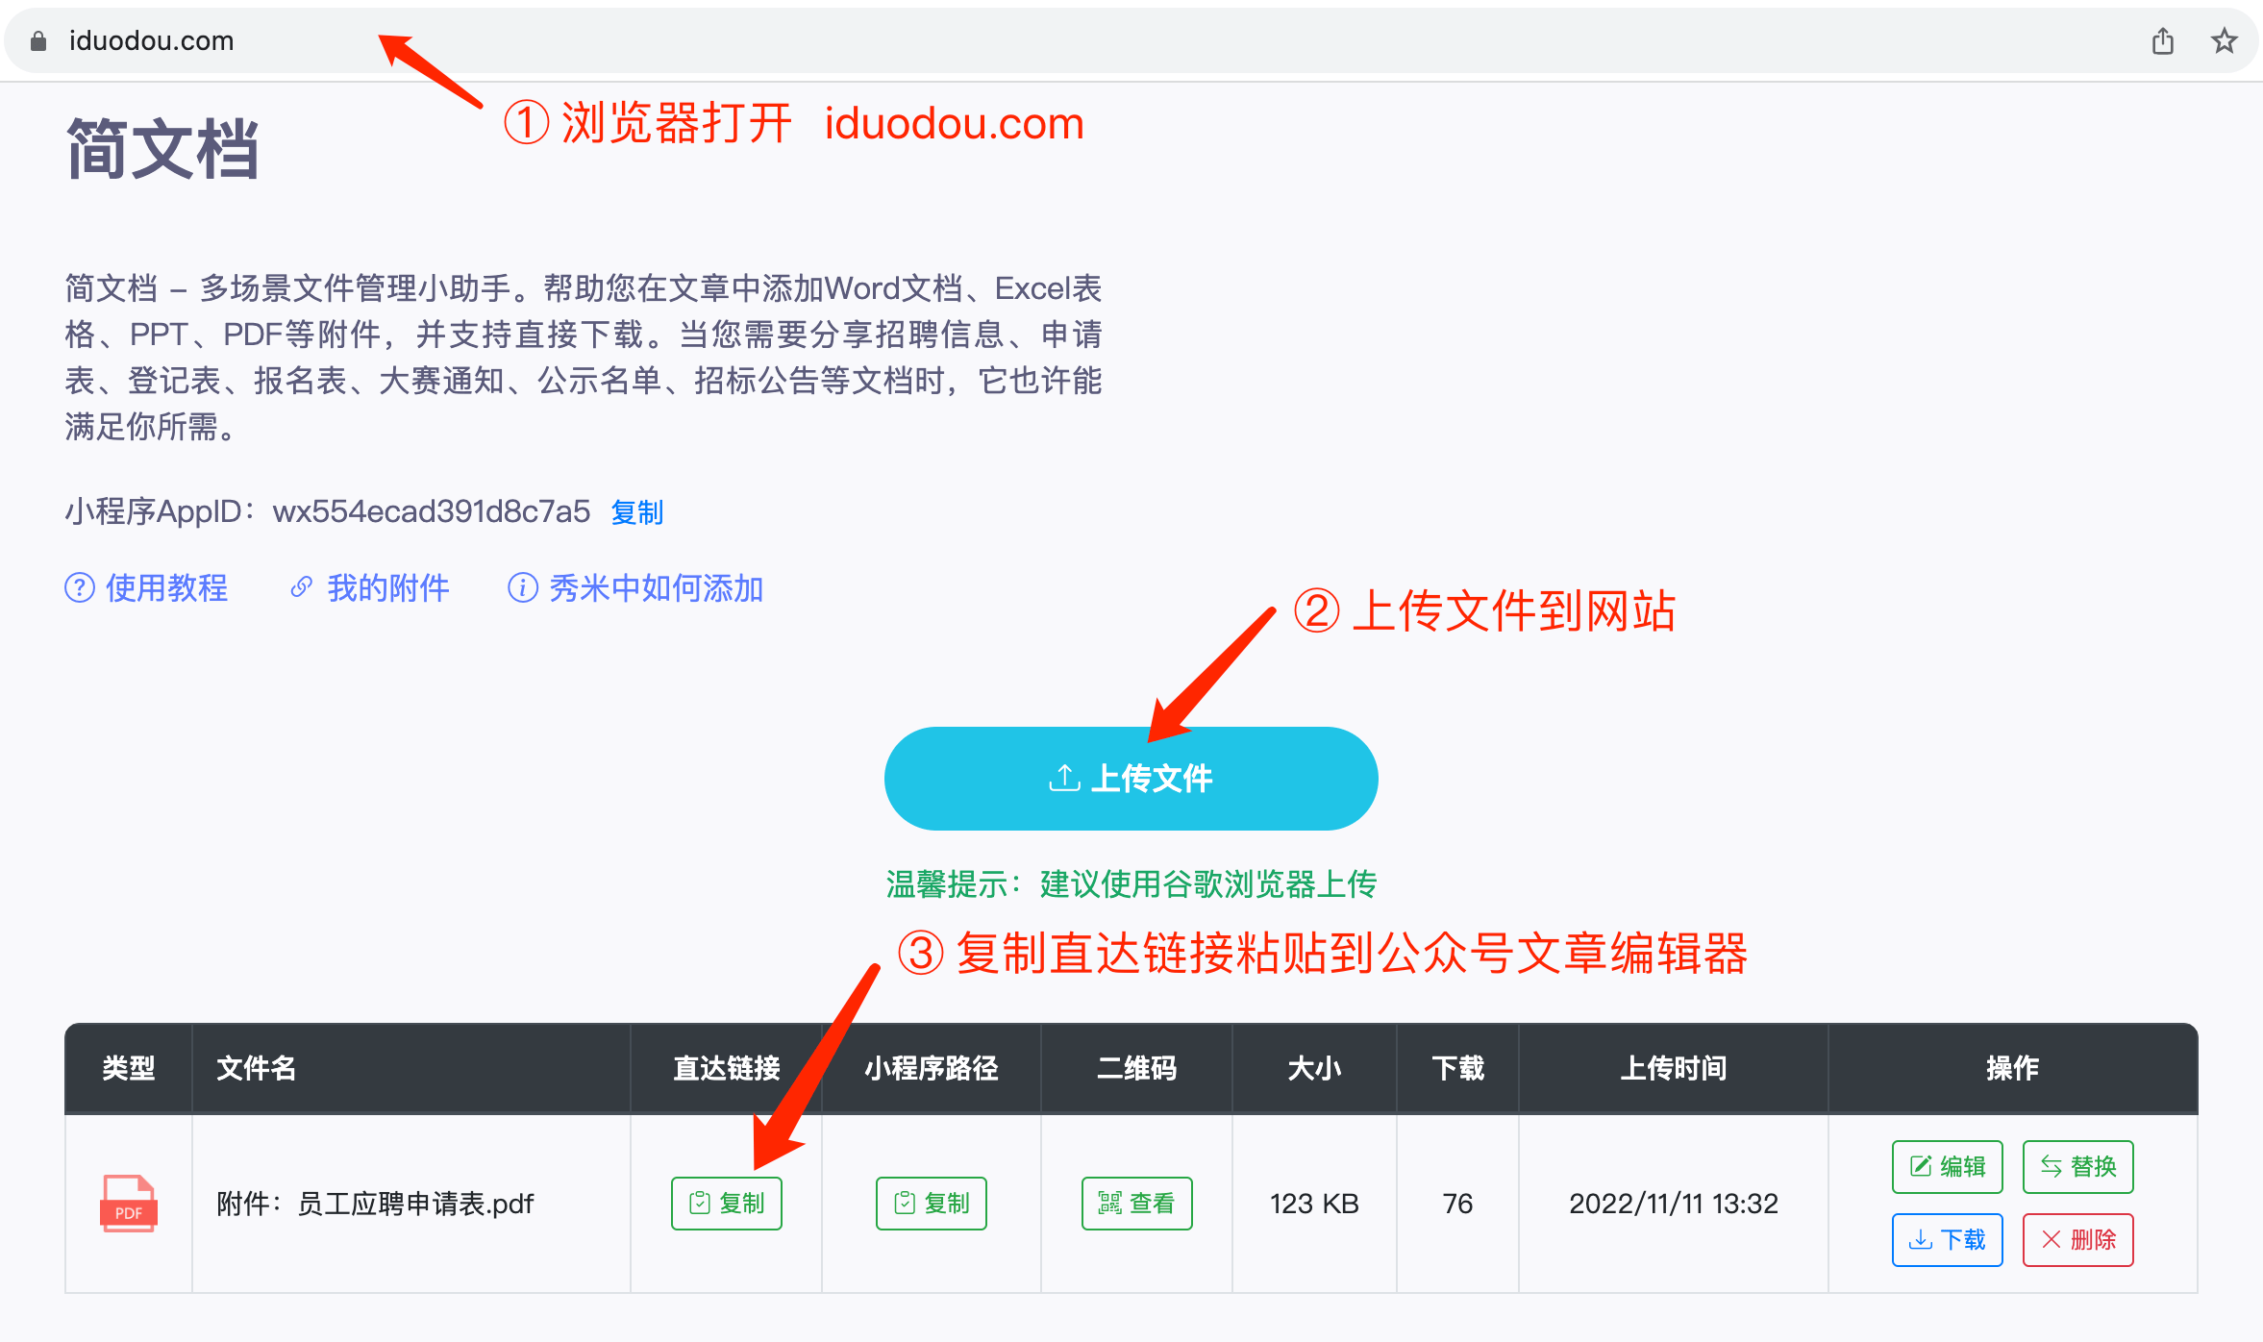Viewport: 2263px width, 1342px height.
Task: Click the 123 KB size cell
Action: 1314,1204
